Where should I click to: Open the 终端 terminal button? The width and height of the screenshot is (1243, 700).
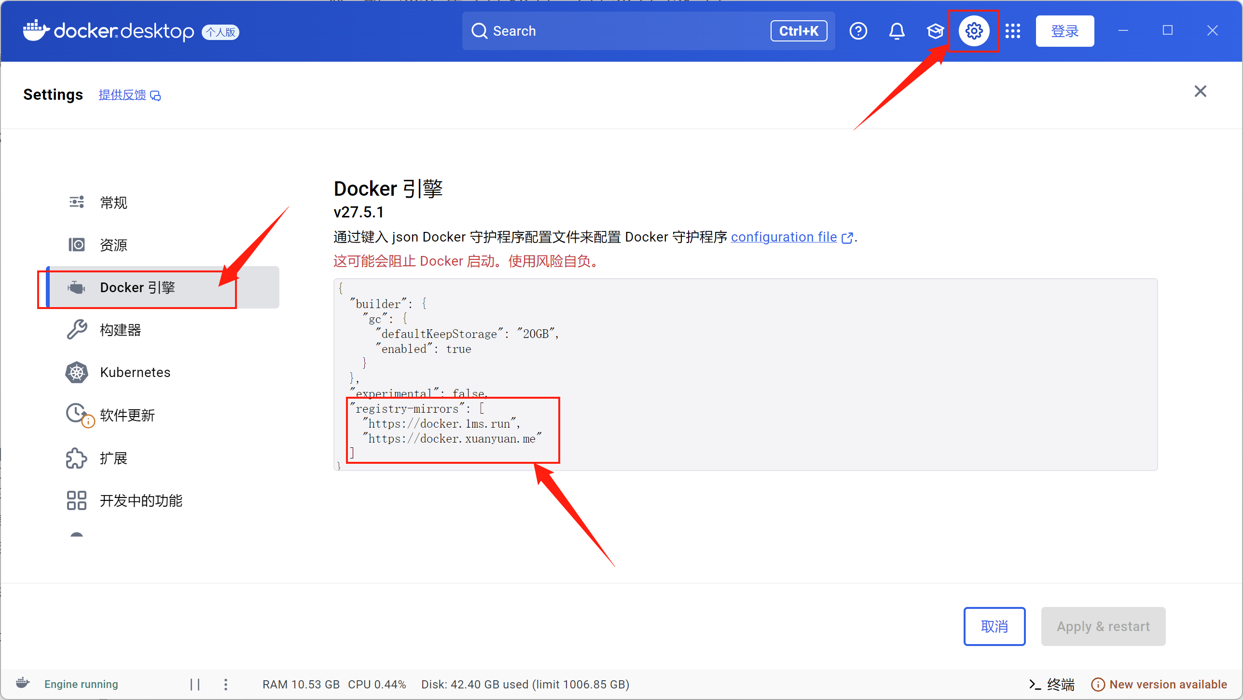[1052, 684]
